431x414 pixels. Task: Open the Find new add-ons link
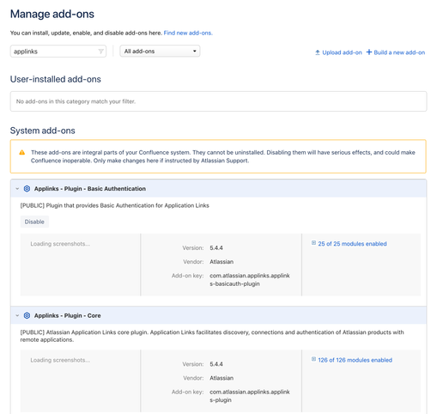pos(188,33)
